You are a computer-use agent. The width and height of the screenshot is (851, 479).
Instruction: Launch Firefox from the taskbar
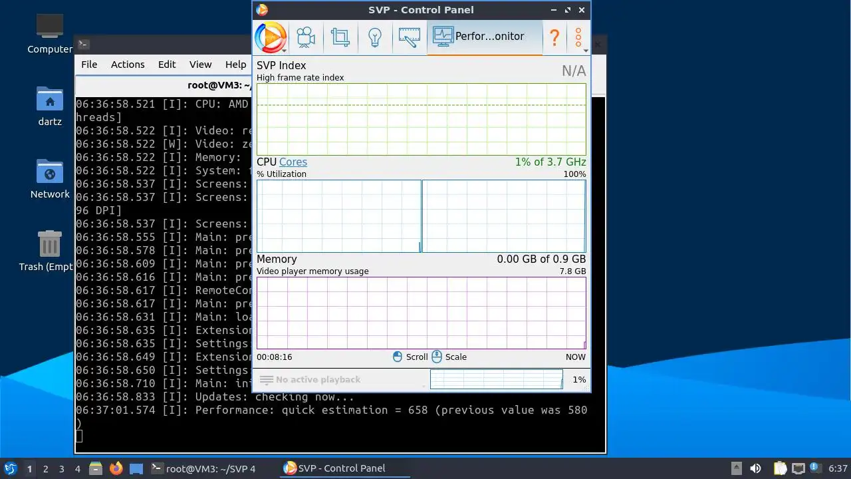coord(116,468)
